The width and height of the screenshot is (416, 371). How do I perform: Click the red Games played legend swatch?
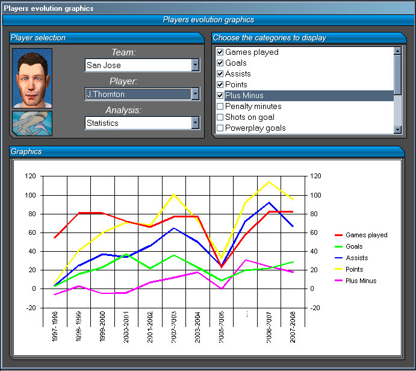click(x=338, y=235)
